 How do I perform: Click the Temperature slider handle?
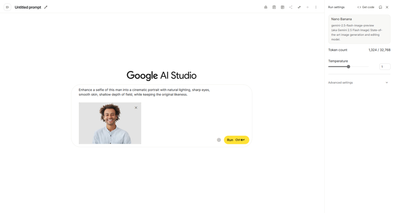348,67
